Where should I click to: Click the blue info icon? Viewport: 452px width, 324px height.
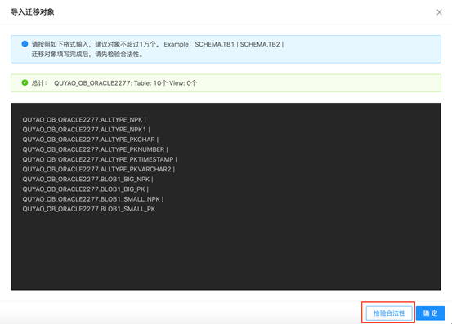tap(25, 44)
